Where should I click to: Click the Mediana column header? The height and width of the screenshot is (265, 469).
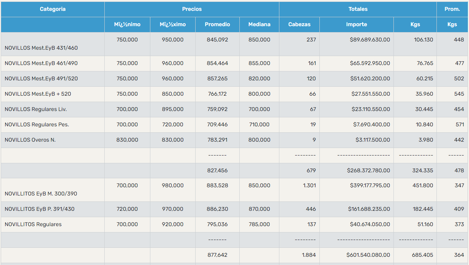259,24
